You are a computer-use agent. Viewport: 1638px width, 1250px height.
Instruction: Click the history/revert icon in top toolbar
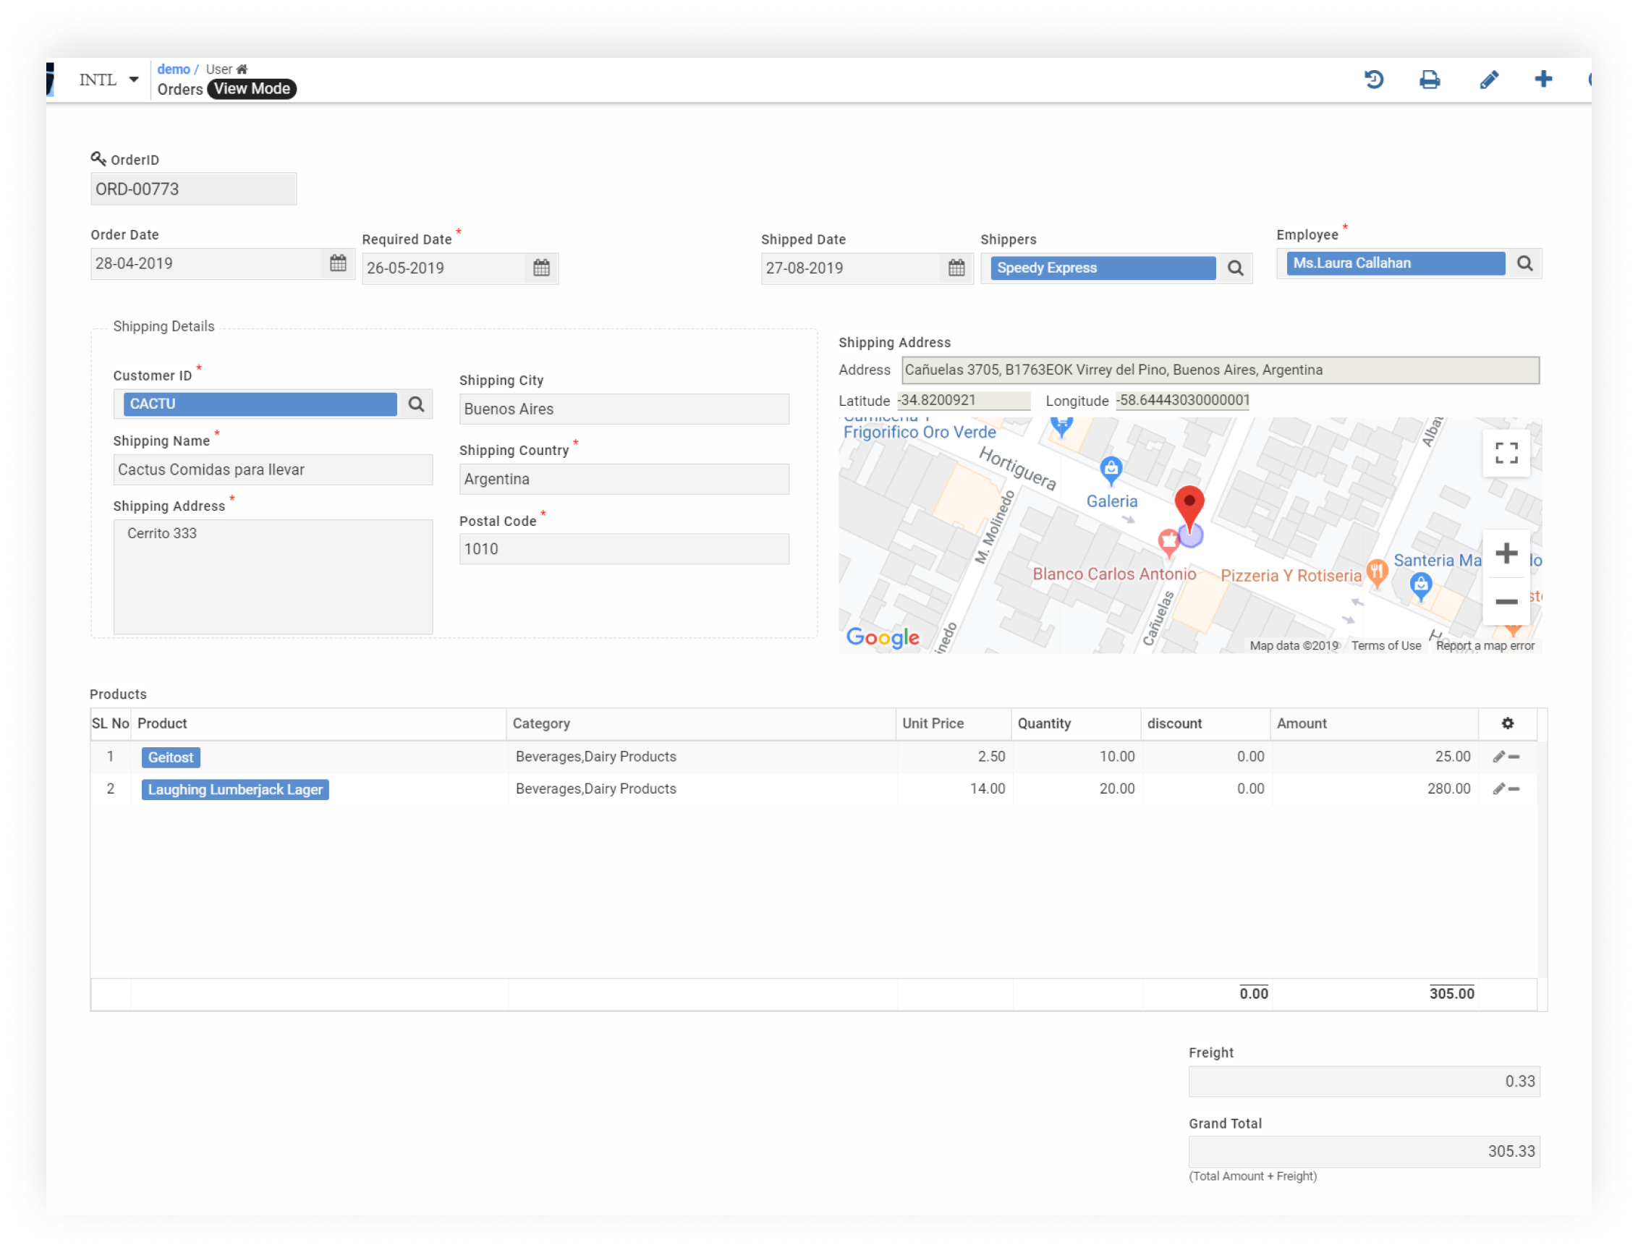coord(1374,80)
